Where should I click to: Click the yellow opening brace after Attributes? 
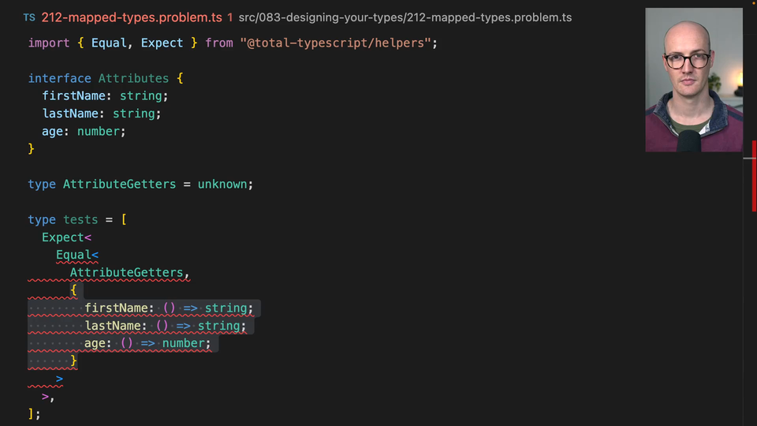coord(180,78)
